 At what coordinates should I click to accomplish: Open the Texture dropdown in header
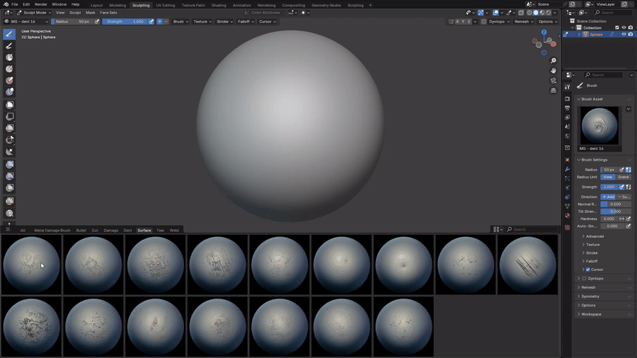[x=202, y=21]
